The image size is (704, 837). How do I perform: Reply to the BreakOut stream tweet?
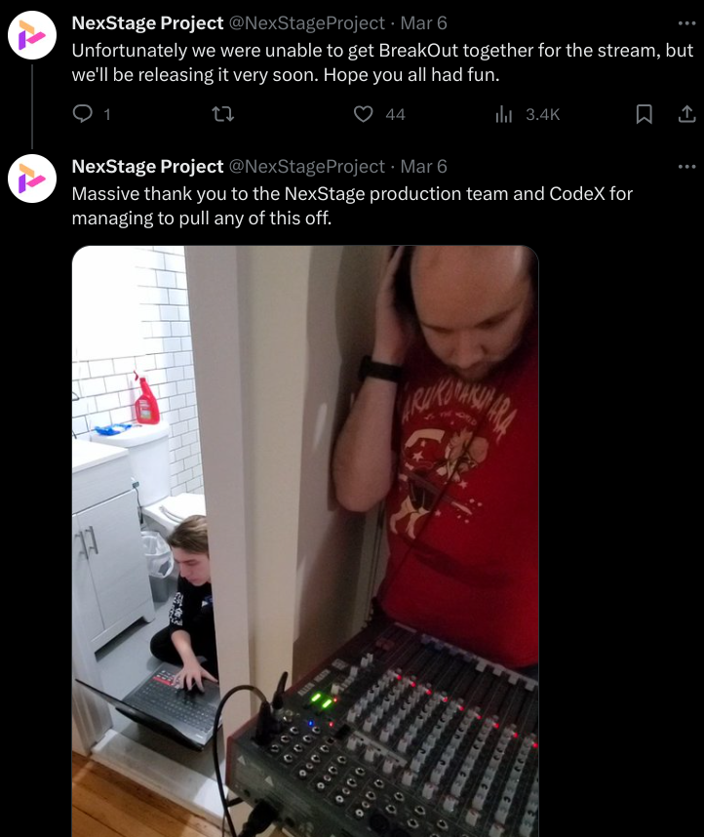coord(83,114)
